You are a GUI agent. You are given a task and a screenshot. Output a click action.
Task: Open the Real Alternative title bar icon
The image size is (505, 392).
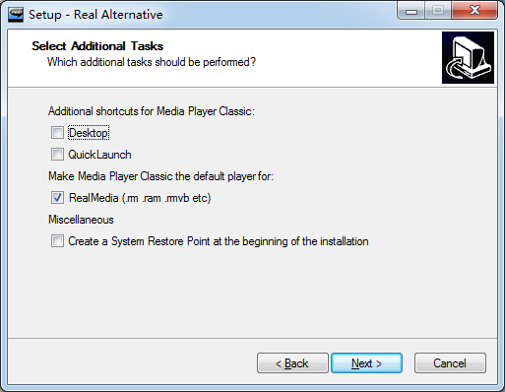[16, 14]
